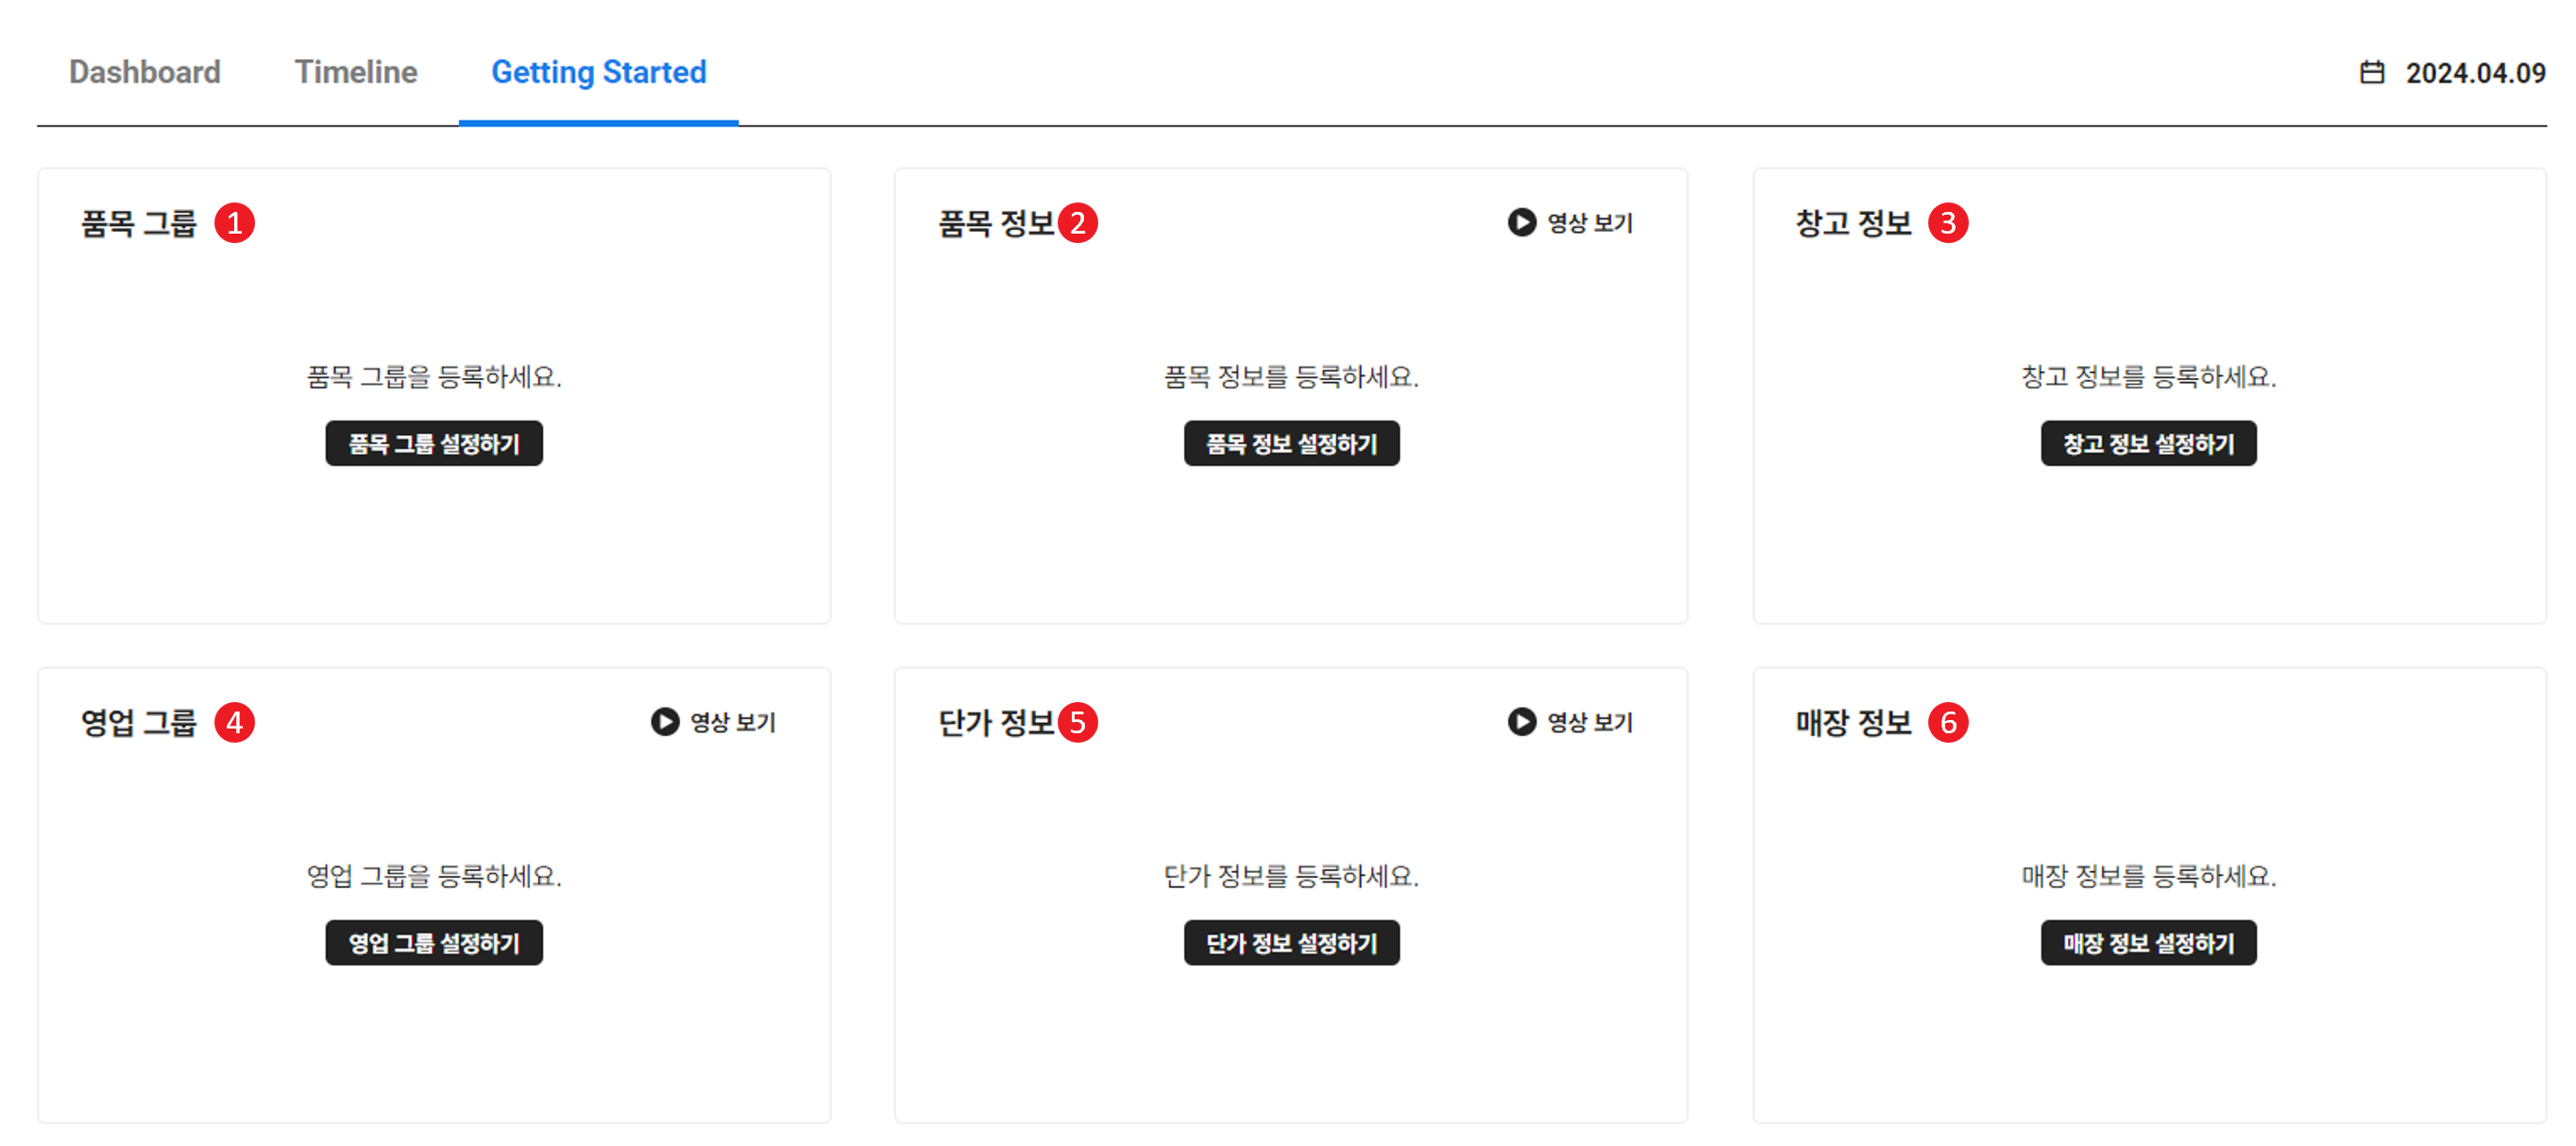
Task: Play the 영업 그룹 video icon
Action: tap(664, 721)
